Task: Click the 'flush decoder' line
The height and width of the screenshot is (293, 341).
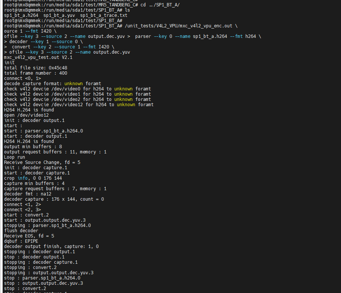Action: pos(21,231)
